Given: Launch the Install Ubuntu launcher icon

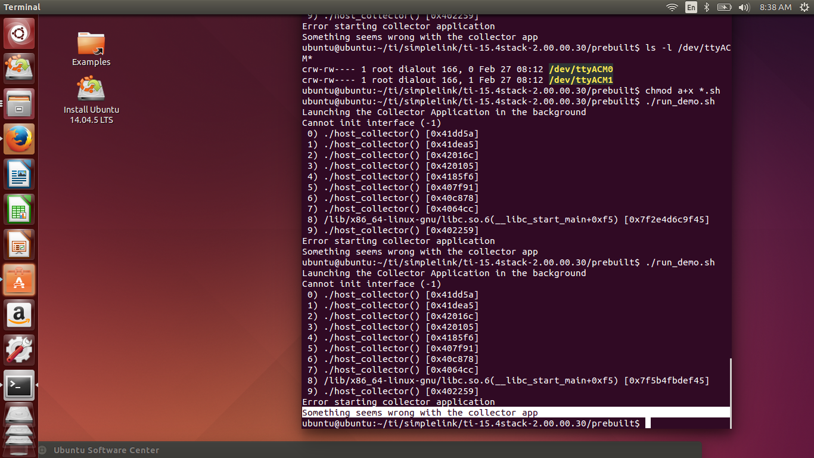Looking at the screenshot, I should (20, 68).
